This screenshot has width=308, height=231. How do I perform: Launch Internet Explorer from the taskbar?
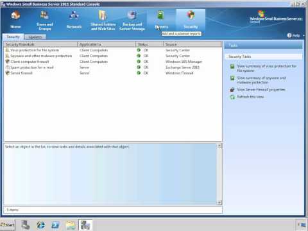click(x=40, y=225)
